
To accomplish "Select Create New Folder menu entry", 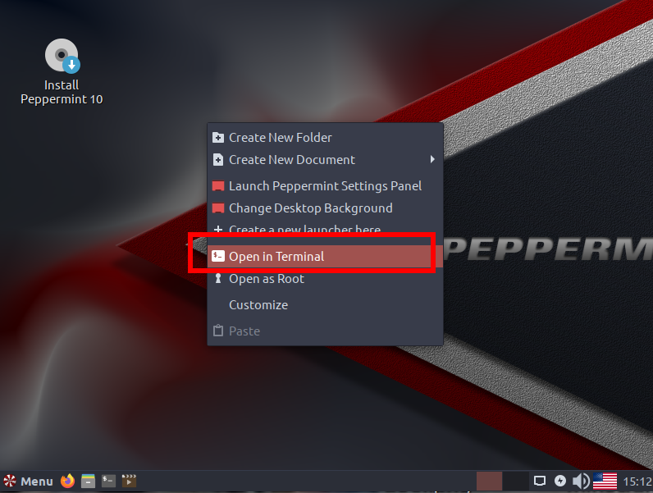I will click(x=325, y=138).
